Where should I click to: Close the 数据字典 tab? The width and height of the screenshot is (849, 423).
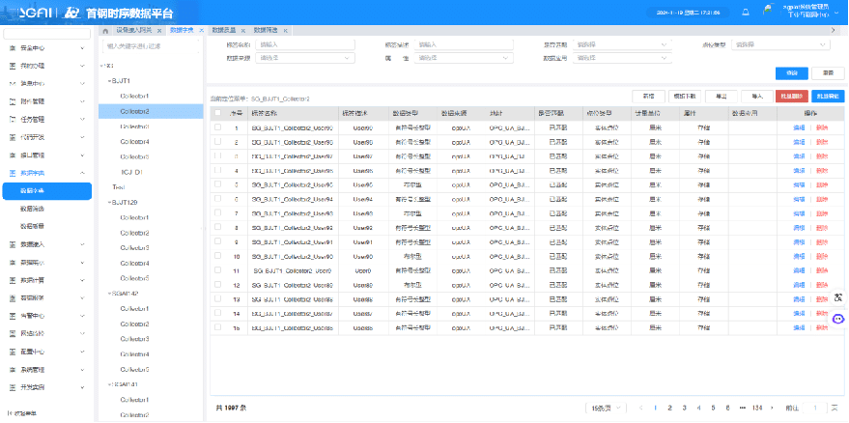(200, 31)
